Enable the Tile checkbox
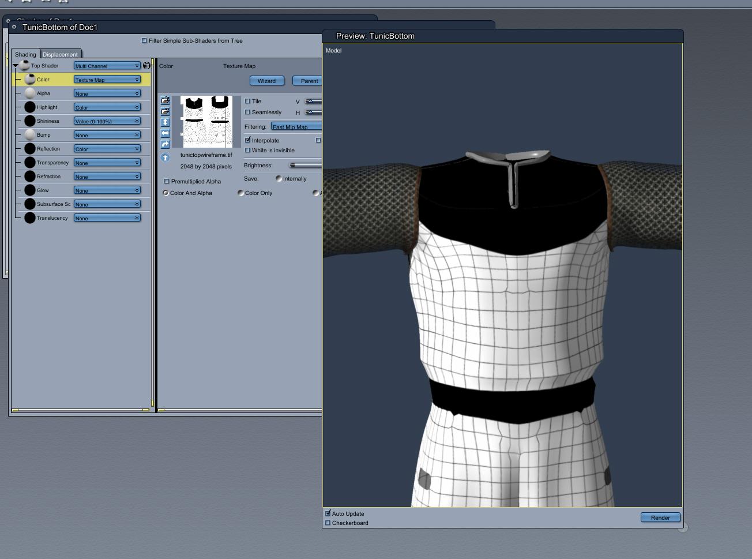 tap(248, 102)
